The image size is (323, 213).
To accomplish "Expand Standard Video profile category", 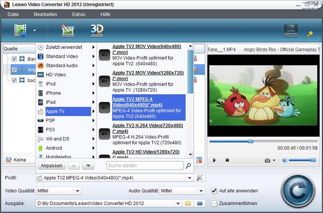I will coord(66,56).
